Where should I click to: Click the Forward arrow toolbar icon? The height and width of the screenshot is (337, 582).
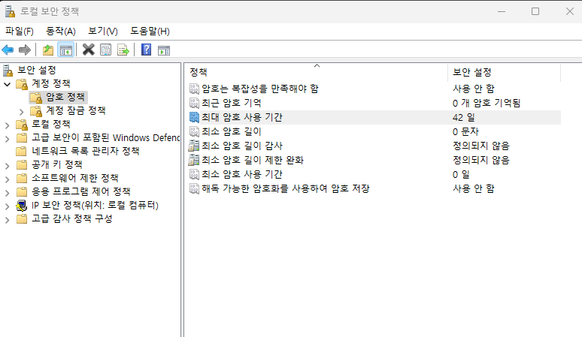pos(25,50)
